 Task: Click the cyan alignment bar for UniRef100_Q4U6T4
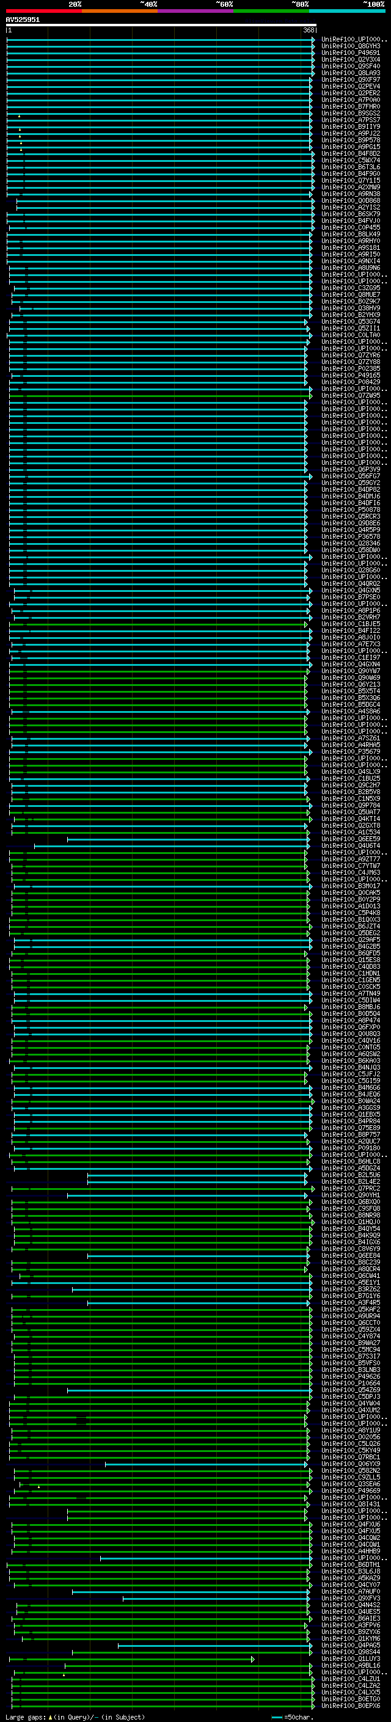click(172, 845)
